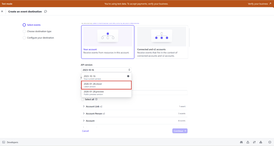Open the Developers terminal icon
The width and height of the screenshot is (274, 146).
coord(3,142)
